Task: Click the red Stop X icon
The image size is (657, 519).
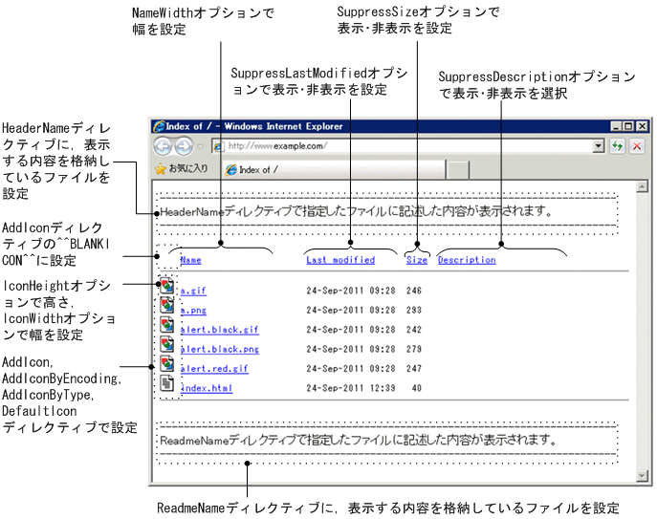Action: coord(637,146)
